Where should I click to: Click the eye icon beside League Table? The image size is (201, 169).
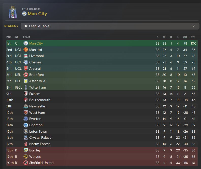click(x=26, y=26)
